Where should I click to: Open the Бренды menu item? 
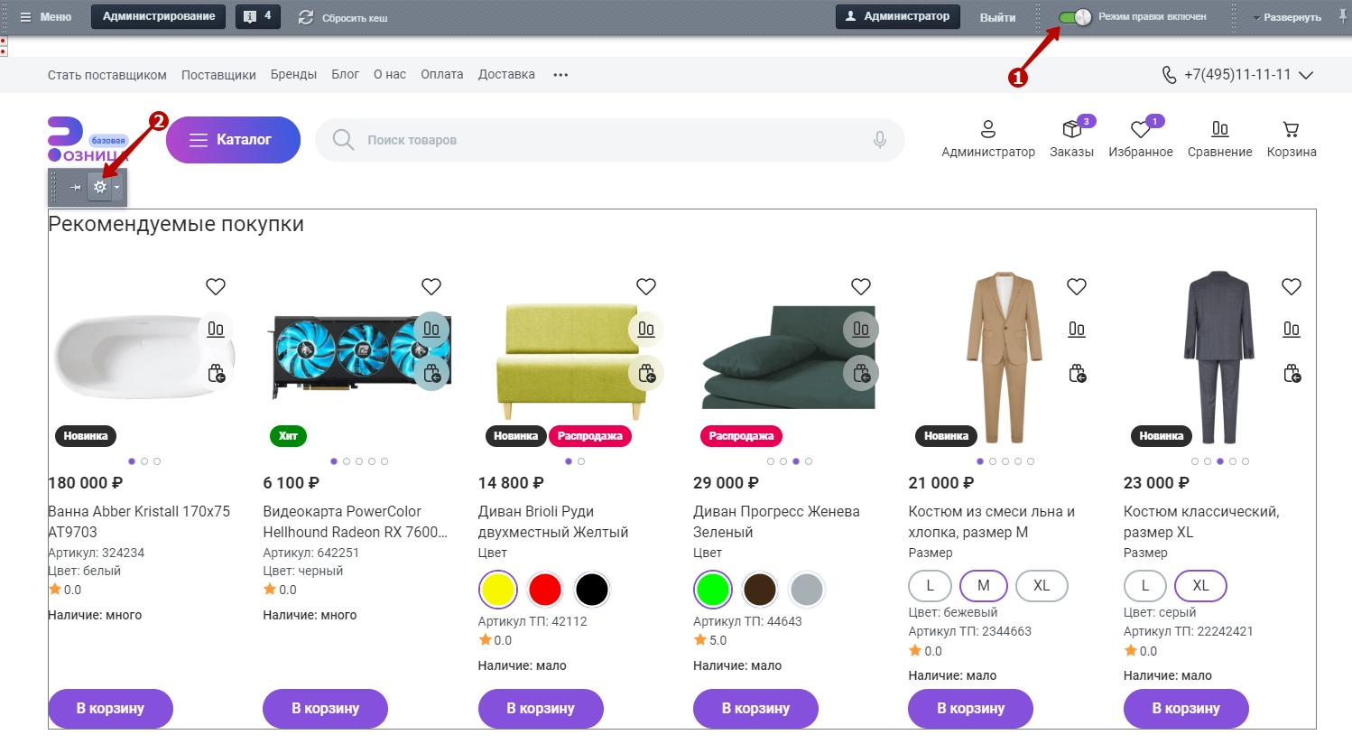[x=293, y=75]
